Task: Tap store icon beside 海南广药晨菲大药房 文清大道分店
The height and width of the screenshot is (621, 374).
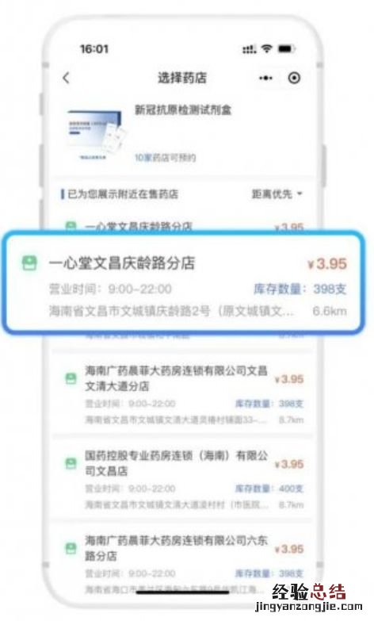Action: click(71, 378)
